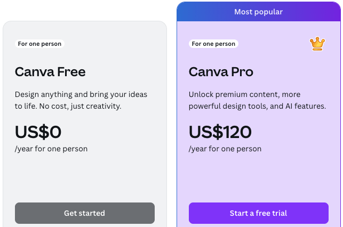Click the gold crown icon on Canva Pro

(x=317, y=44)
